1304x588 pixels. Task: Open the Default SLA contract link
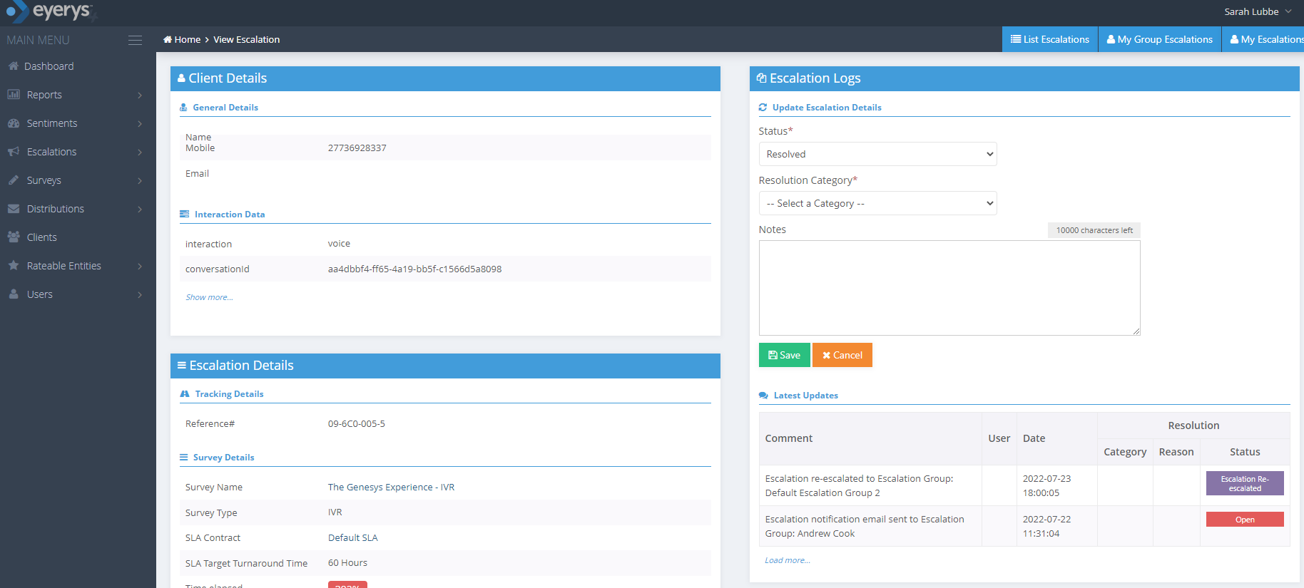pyautogui.click(x=352, y=538)
